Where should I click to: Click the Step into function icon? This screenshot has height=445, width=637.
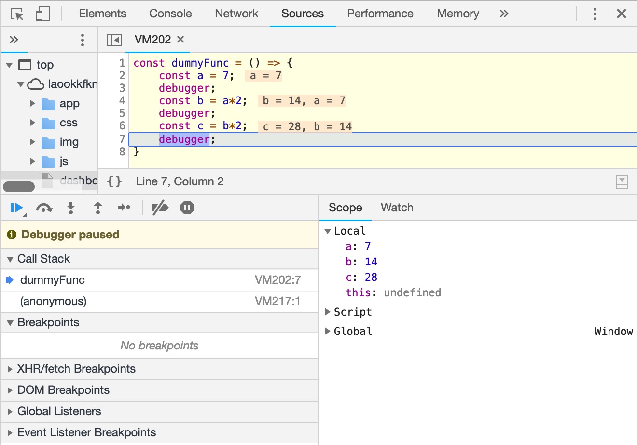[71, 208]
